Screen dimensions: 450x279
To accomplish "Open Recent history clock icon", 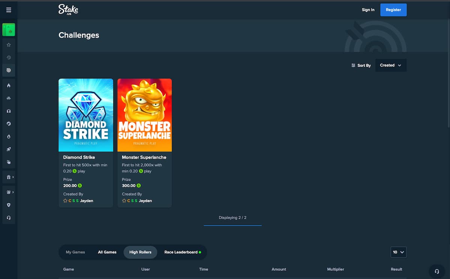I will coord(9,57).
